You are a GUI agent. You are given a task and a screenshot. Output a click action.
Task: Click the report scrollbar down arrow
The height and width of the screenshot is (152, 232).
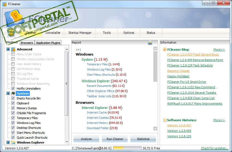click(155, 129)
